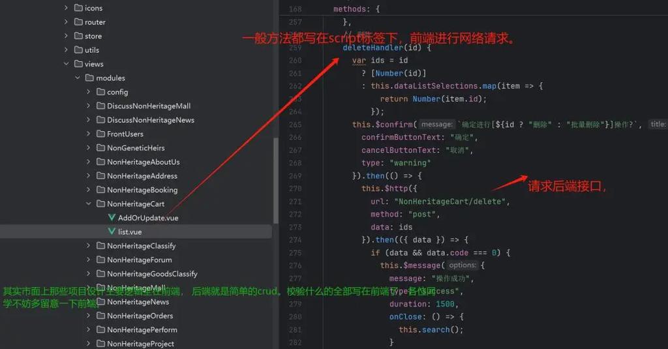Screen dimensions: 668x349
Task: Click the NonHeritageBooking folder icon
Action: pos(101,190)
